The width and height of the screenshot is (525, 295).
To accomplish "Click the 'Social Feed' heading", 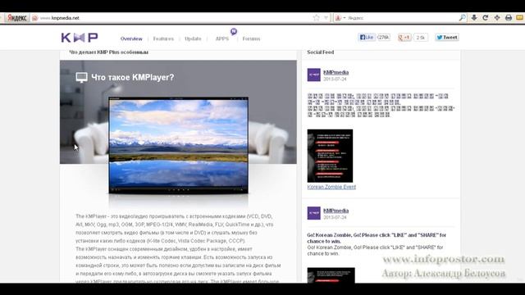I will [x=321, y=52].
